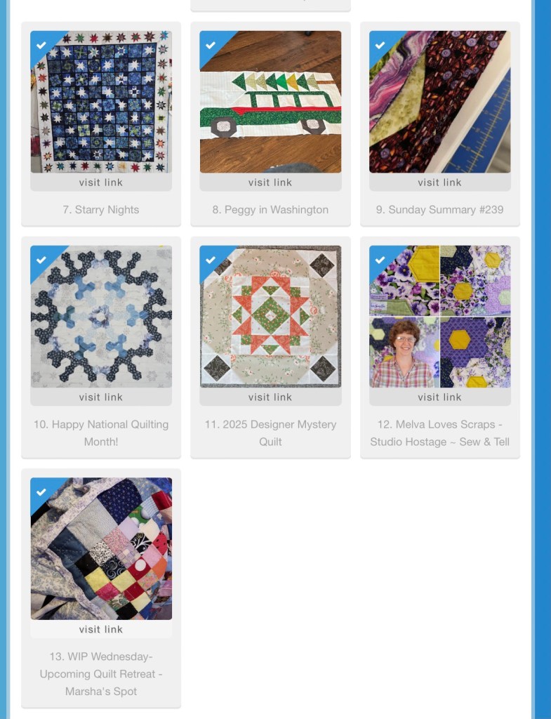Click checkmark badge on Starry Nights thumbnail
The width and height of the screenshot is (551, 719).
(41, 45)
